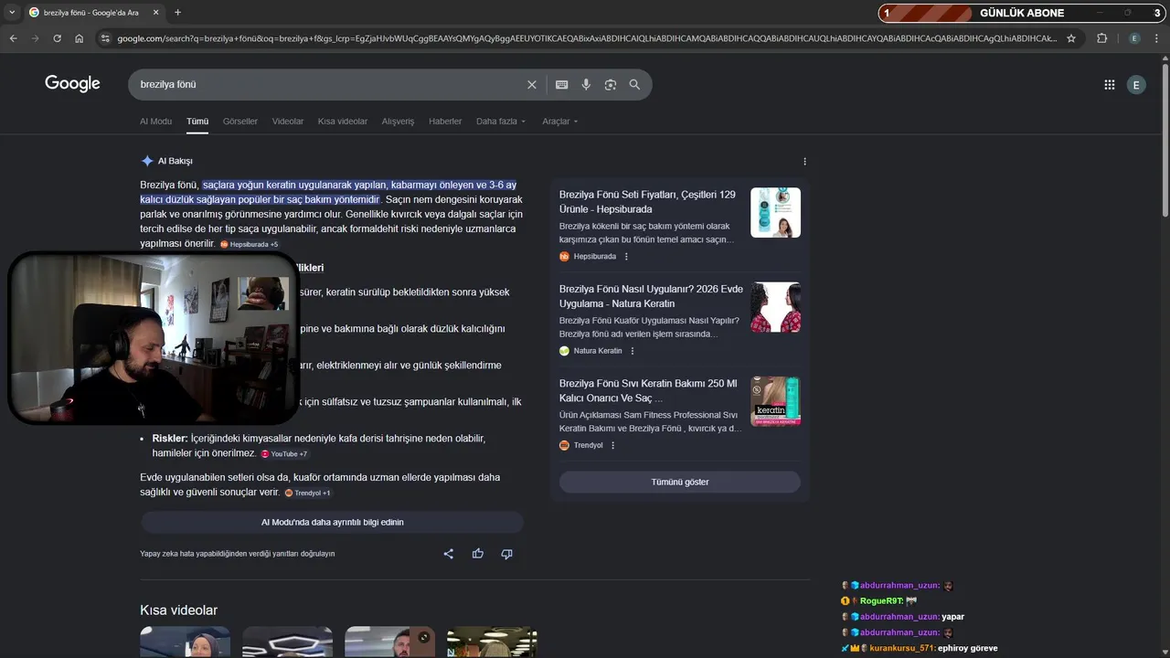The image size is (1170, 658).
Task: Open the browser home page
Action: (x=79, y=38)
